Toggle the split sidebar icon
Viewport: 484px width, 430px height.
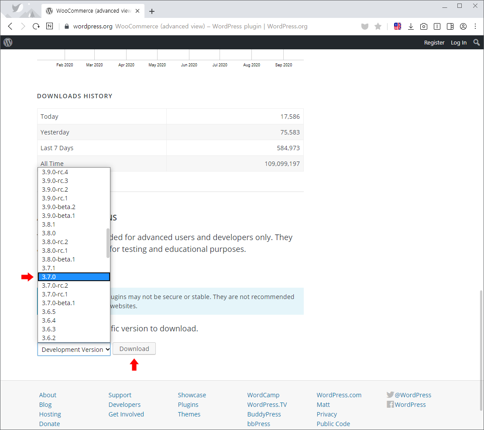[450, 27]
